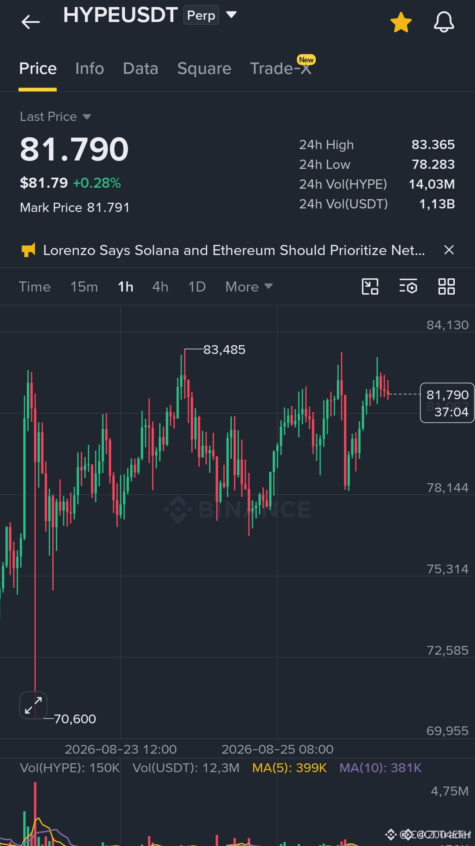Image resolution: width=475 pixels, height=846 pixels.
Task: Tap the MA(5): 399K volume label
Action: coord(289,768)
